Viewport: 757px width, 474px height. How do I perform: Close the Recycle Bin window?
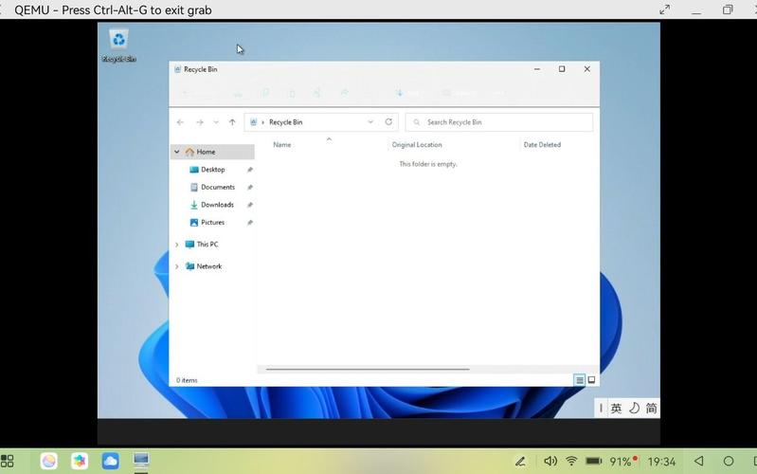[587, 69]
